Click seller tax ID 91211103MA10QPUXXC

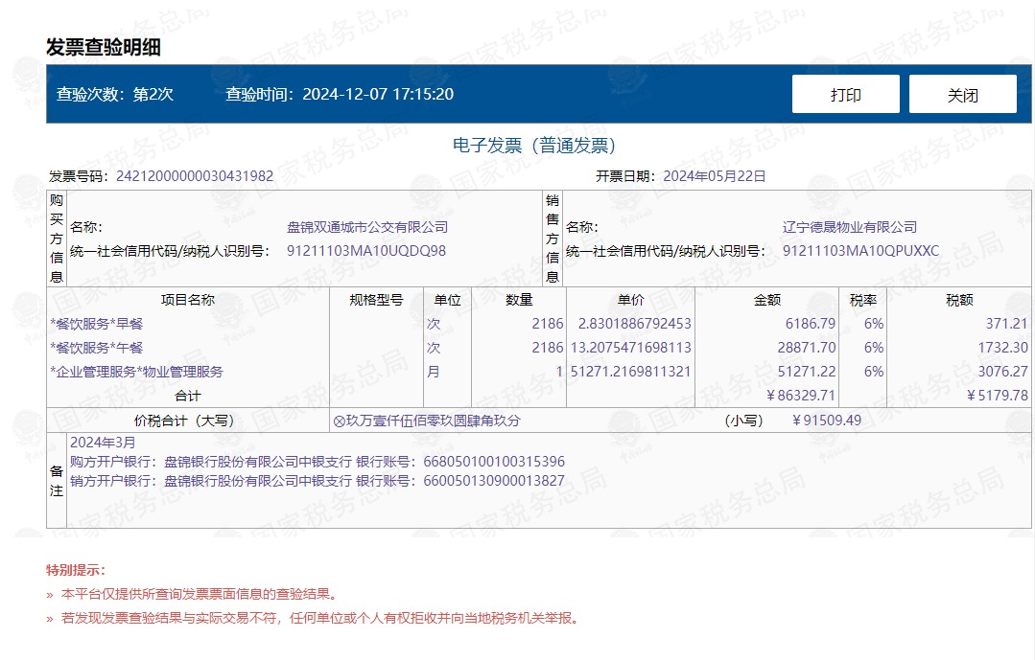[860, 251]
